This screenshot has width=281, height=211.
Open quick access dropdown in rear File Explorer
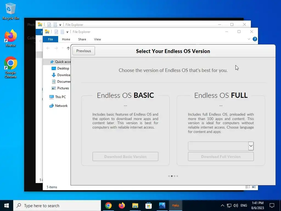[x=60, y=25]
